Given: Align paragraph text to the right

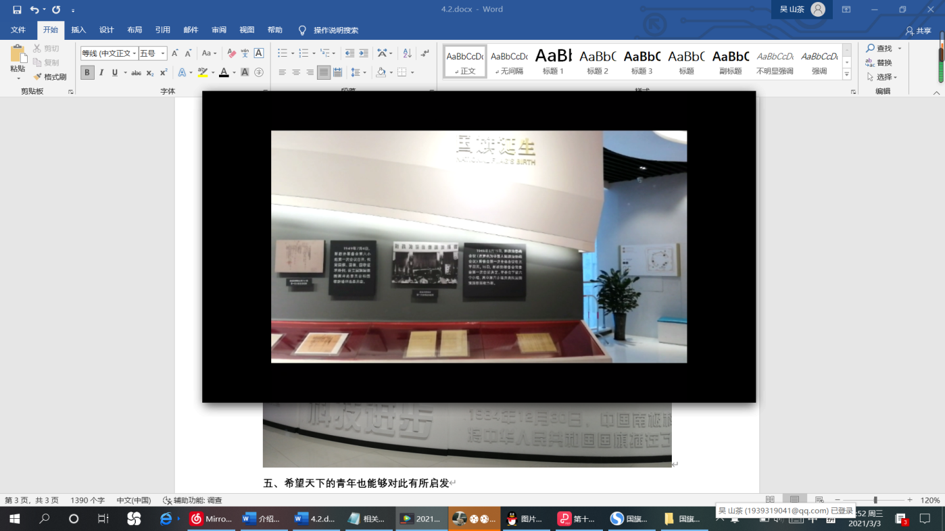Looking at the screenshot, I should coord(310,73).
